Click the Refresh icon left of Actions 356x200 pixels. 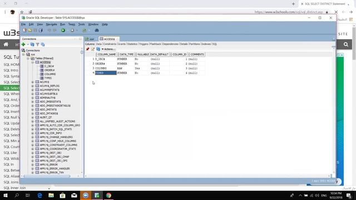coord(98,49)
